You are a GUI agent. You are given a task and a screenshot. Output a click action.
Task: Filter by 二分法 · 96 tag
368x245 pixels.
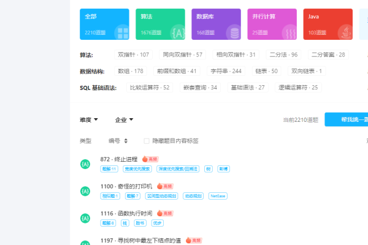283,55
